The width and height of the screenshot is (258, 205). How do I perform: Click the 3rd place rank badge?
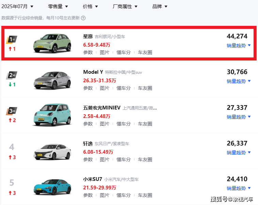(x=12, y=111)
